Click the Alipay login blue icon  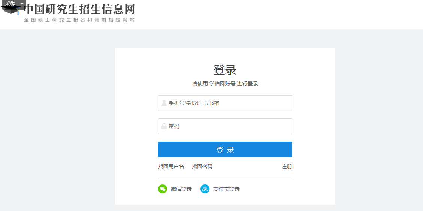[x=205, y=189]
